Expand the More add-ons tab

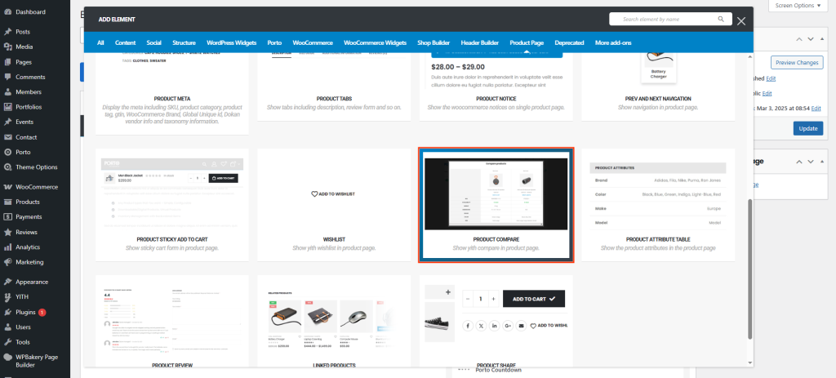point(613,42)
